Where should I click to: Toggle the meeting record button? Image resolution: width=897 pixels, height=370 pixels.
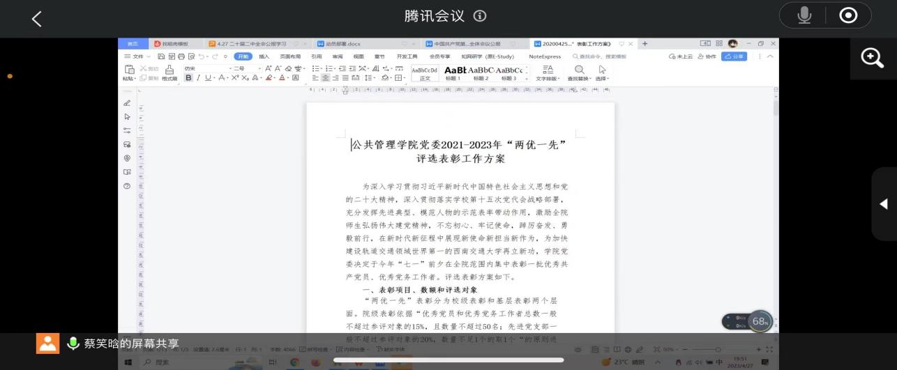[848, 15]
